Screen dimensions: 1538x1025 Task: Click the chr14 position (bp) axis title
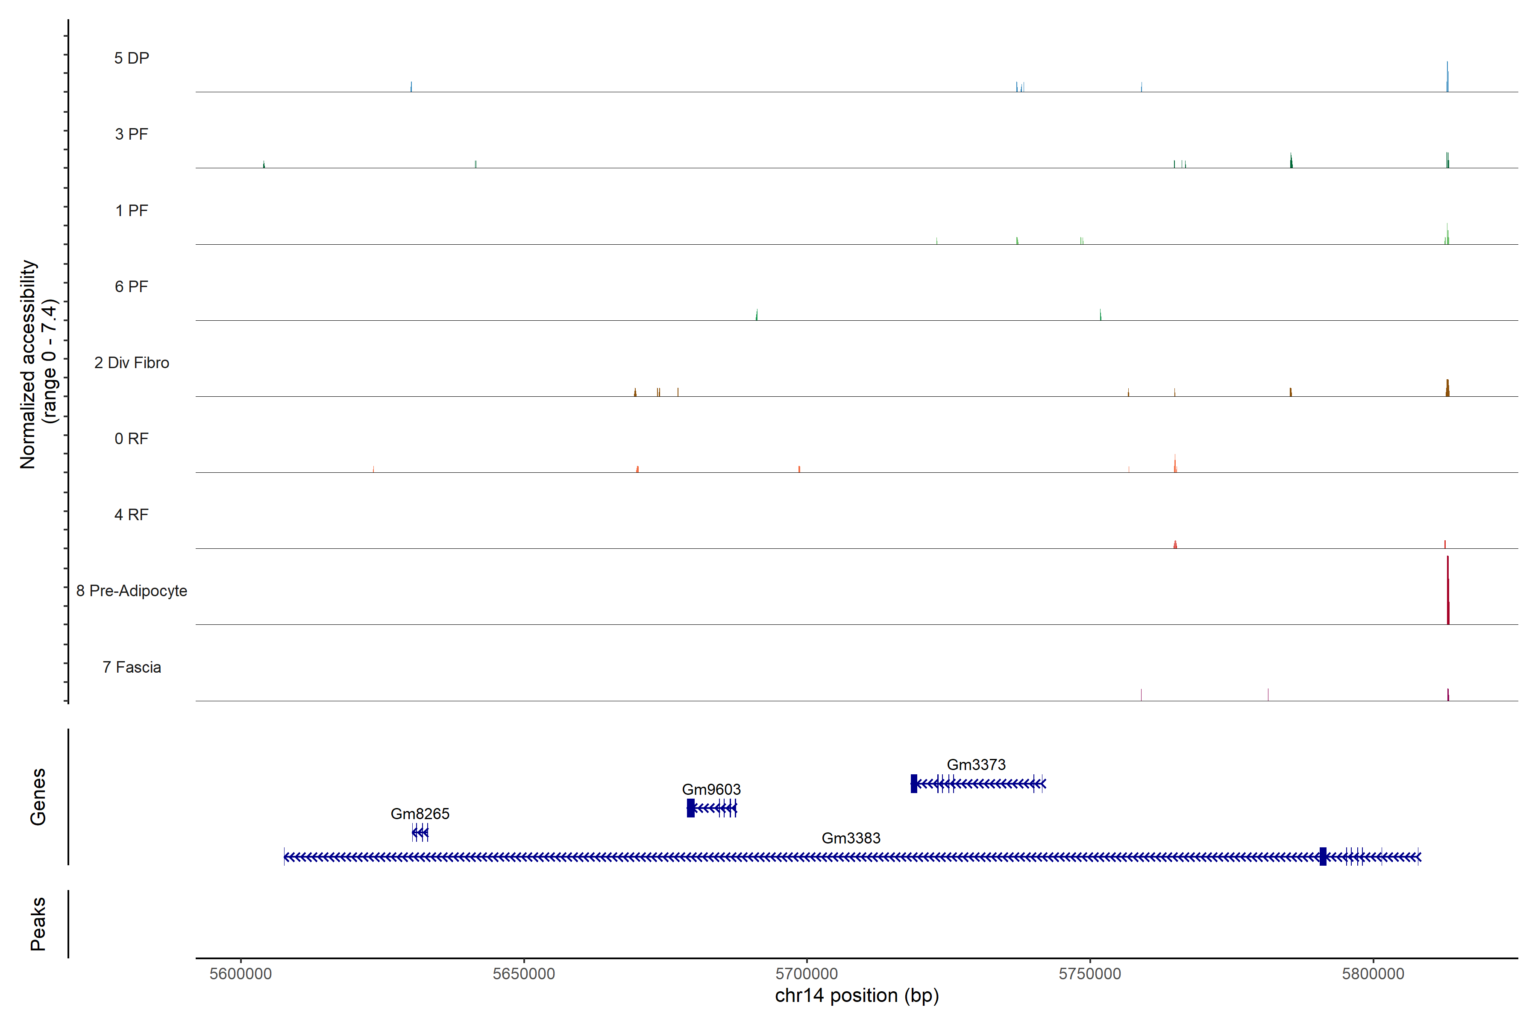tap(857, 996)
